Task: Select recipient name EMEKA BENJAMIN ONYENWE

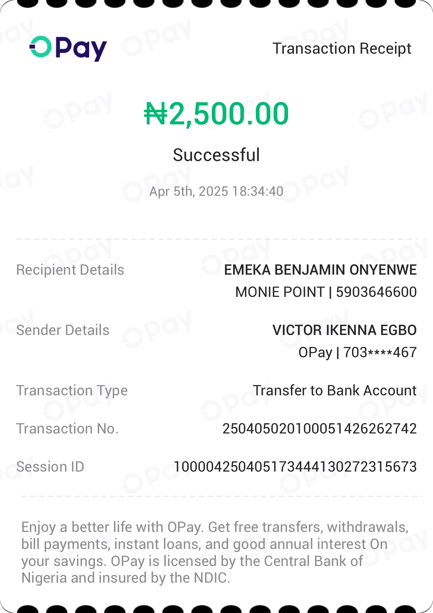Action: (320, 270)
